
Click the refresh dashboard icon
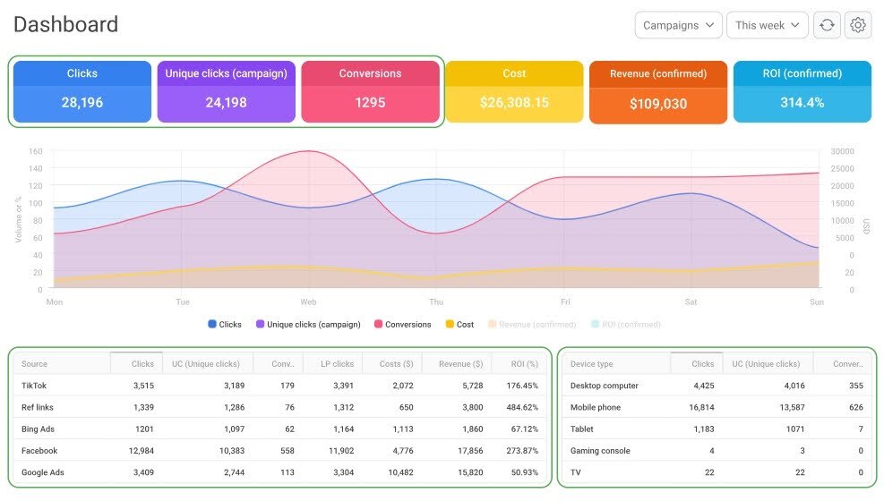coord(827,25)
